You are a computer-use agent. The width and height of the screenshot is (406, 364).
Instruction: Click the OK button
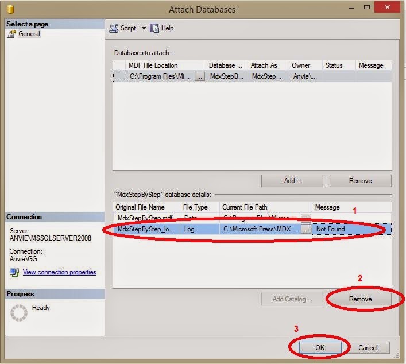tap(320, 347)
